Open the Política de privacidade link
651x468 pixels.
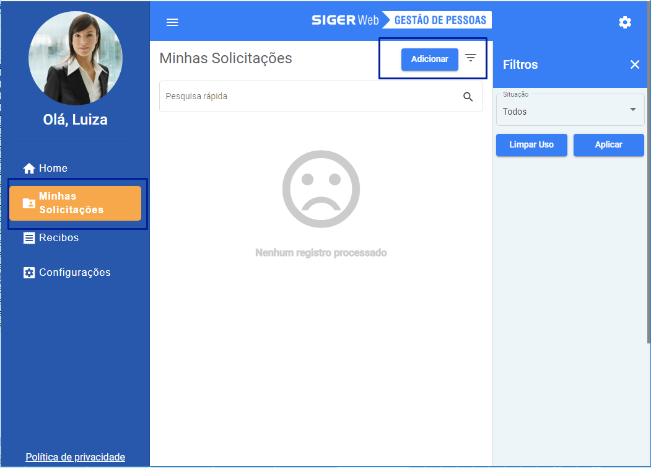(75, 457)
